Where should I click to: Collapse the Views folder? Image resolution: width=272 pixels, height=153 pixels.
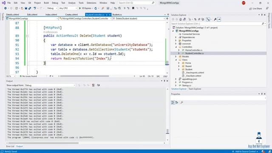pos(176,59)
